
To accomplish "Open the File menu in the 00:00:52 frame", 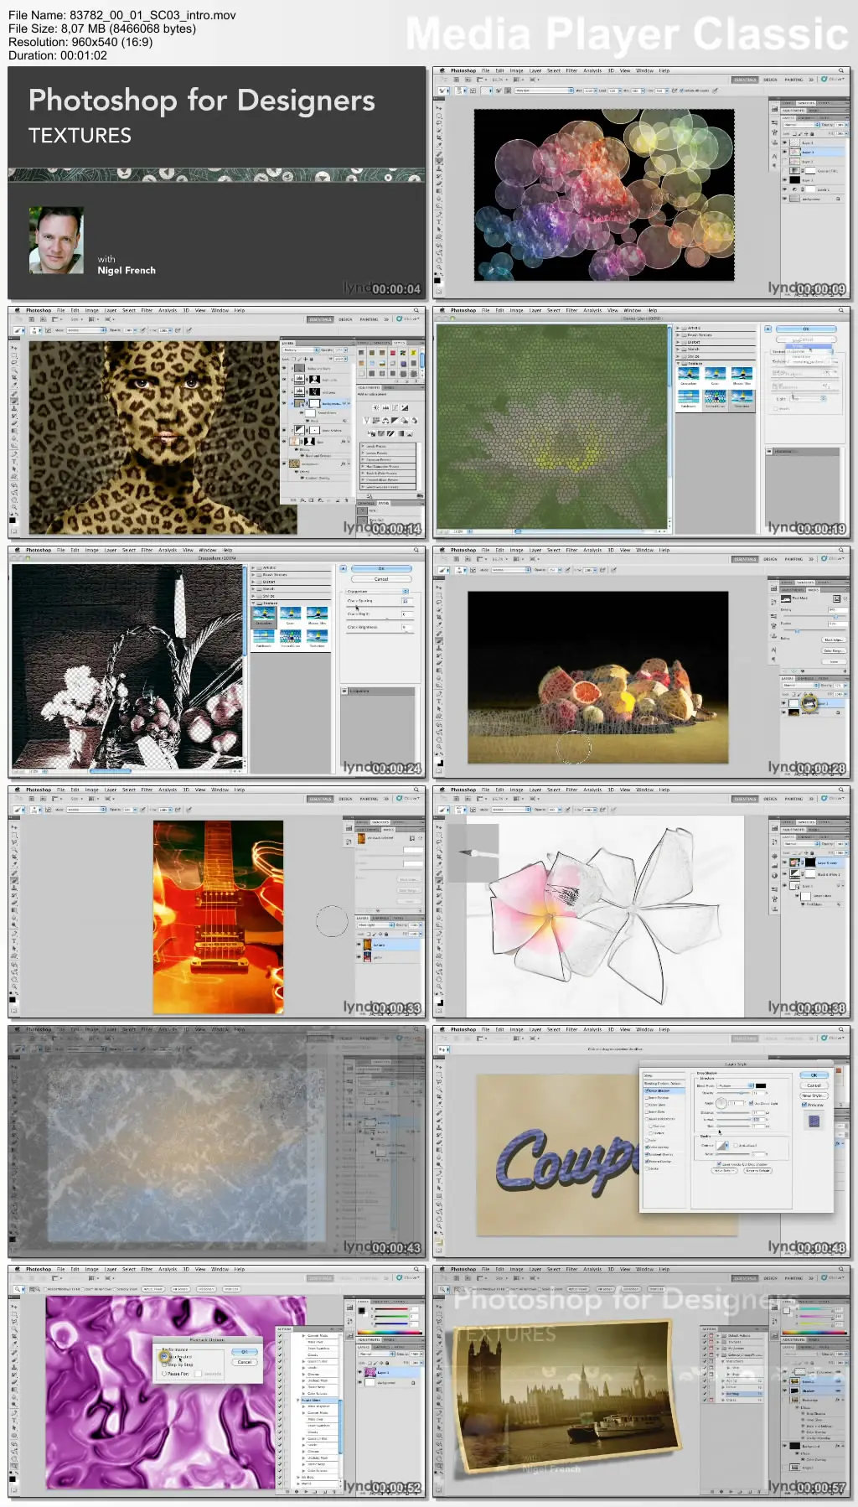I will [x=60, y=1269].
